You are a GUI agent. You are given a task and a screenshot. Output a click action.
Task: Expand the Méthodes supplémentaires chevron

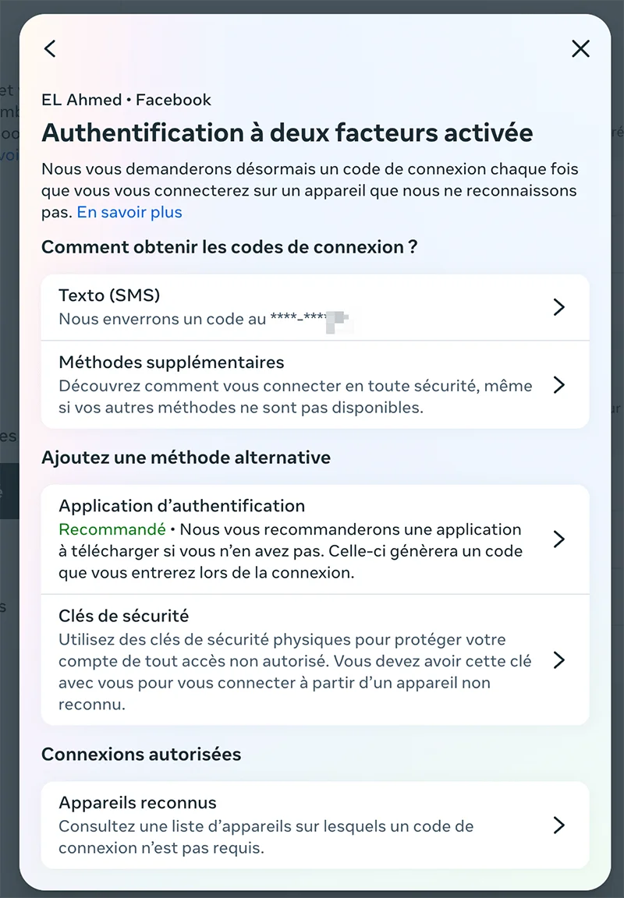[558, 384]
